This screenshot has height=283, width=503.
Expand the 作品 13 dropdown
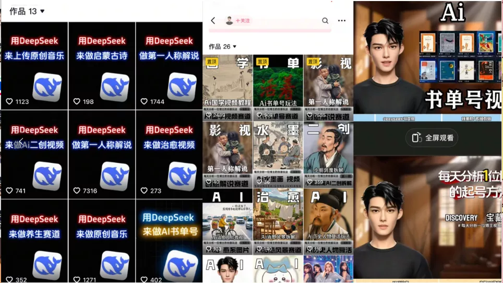(x=42, y=11)
